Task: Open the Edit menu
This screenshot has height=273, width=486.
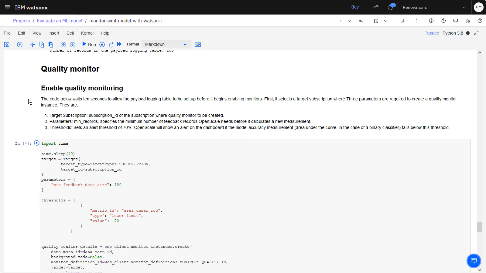Action: point(22,33)
